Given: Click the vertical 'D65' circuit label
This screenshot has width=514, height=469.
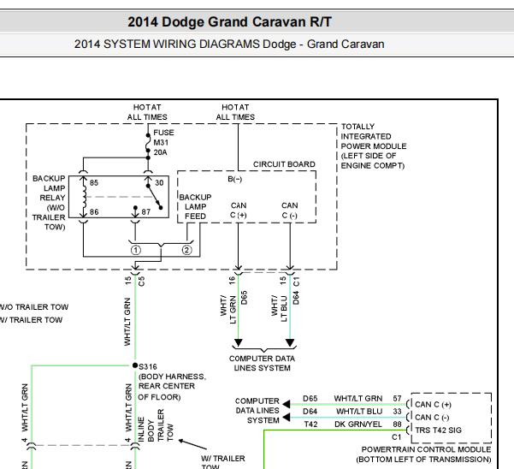Looking at the screenshot, I should click(244, 298).
